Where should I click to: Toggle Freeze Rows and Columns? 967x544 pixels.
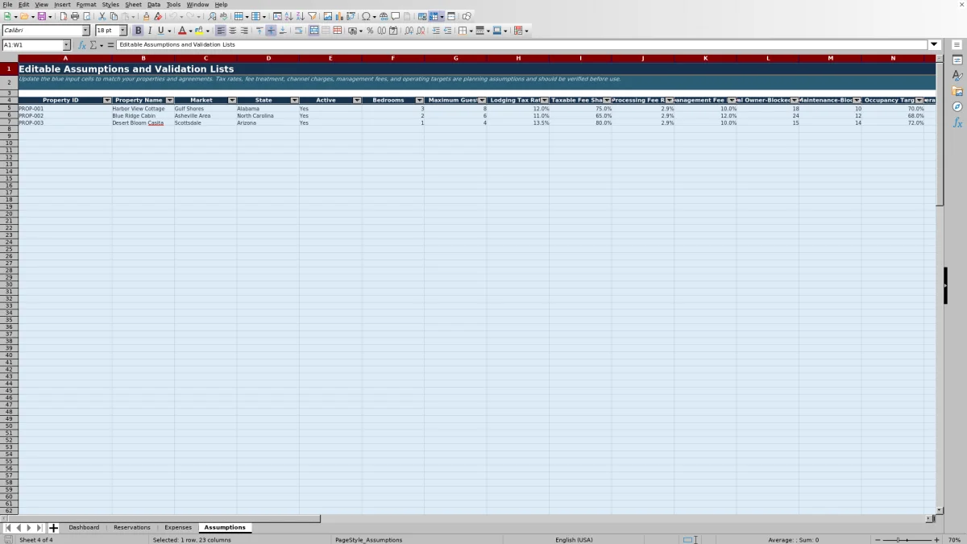pos(434,16)
